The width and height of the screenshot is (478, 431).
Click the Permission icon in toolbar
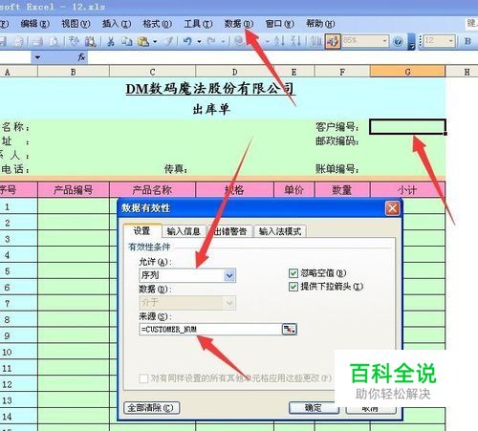[18, 41]
